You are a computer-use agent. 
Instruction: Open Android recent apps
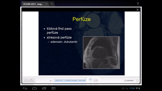tap(44, 88)
